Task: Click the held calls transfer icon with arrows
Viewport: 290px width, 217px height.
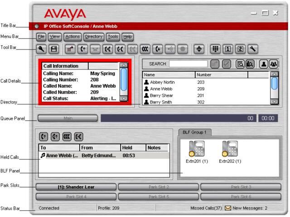Action: click(x=55, y=137)
